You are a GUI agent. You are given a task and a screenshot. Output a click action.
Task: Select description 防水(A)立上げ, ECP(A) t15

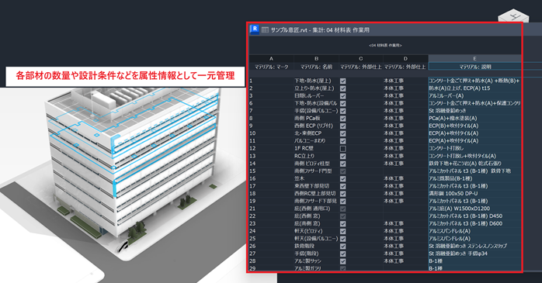[x=474, y=88]
